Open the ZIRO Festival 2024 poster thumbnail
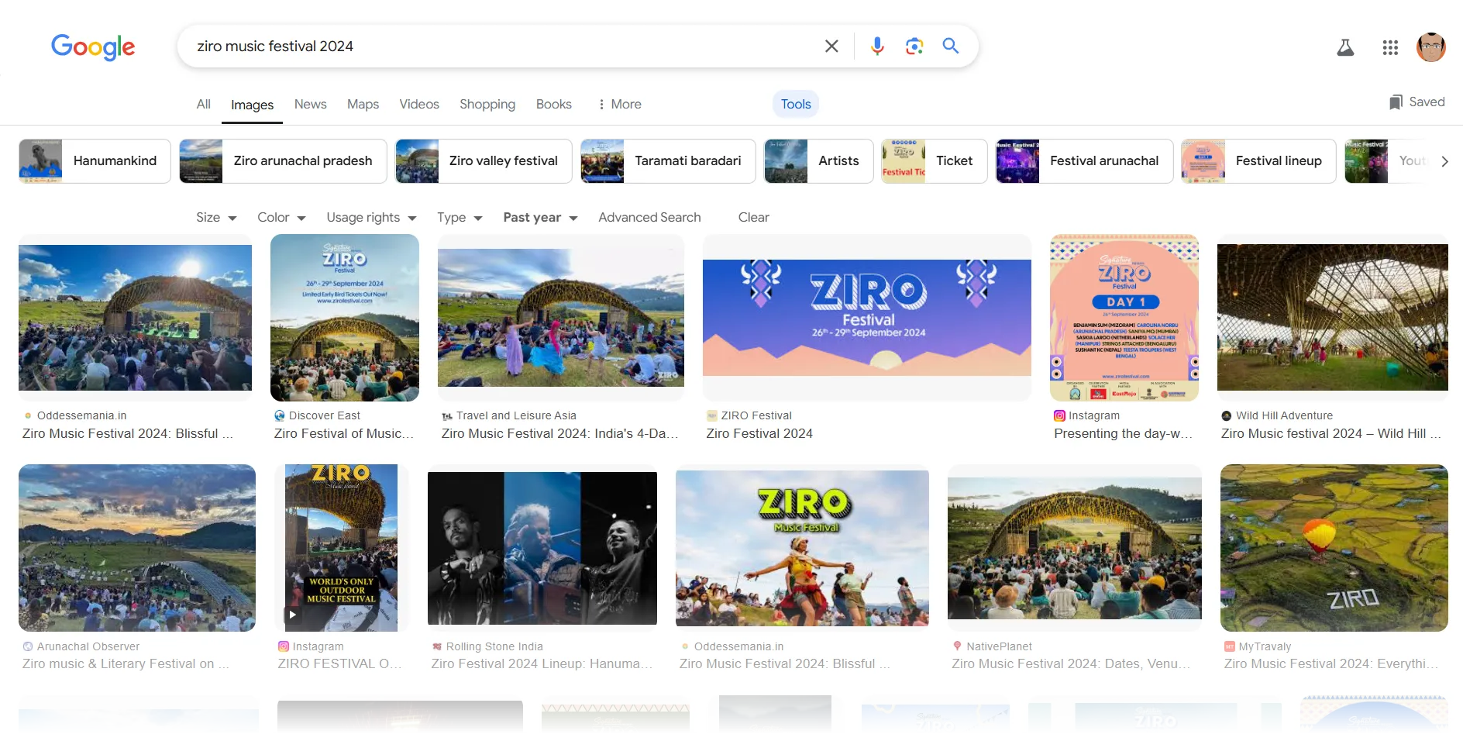Screen dimensions: 1463x734 pyautogui.click(x=866, y=318)
